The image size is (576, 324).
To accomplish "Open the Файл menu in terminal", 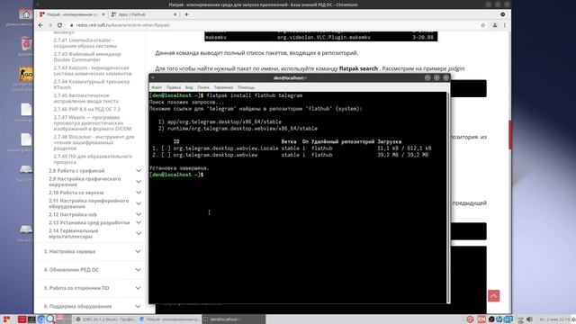I will [157, 87].
